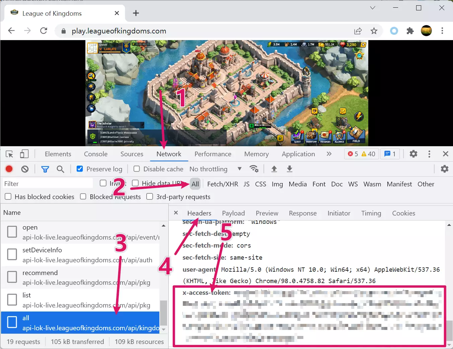Expand more DevTools tabs chevron

[x=329, y=154]
